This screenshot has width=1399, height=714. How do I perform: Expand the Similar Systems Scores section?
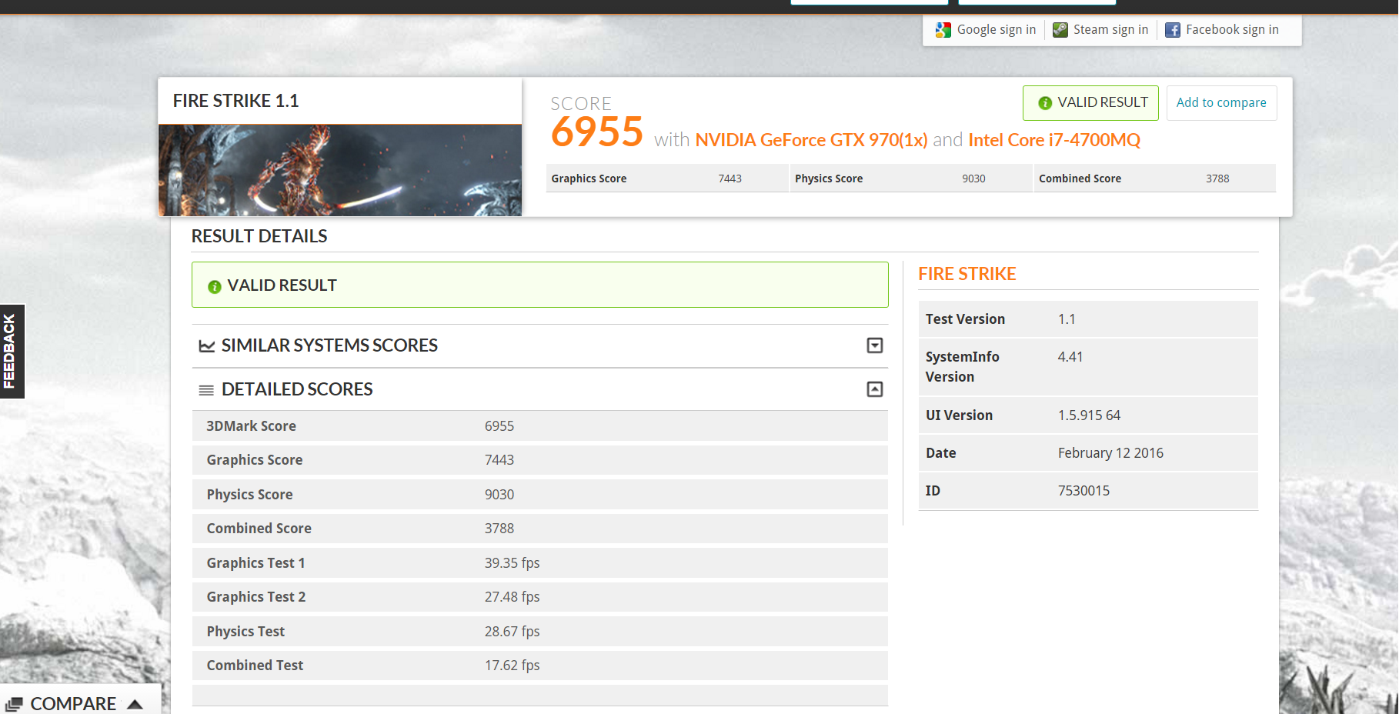(874, 345)
